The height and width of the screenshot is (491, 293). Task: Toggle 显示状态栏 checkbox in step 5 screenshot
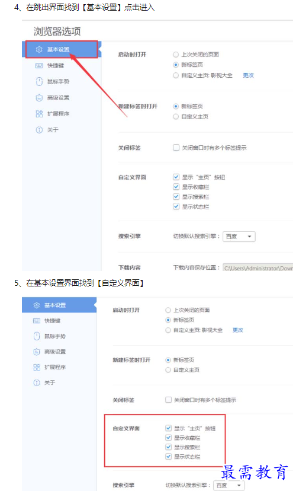[x=168, y=456]
